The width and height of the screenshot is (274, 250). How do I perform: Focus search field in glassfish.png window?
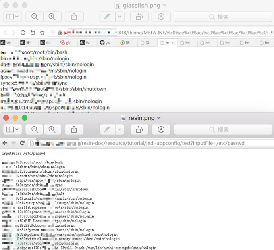(x=223, y=17)
